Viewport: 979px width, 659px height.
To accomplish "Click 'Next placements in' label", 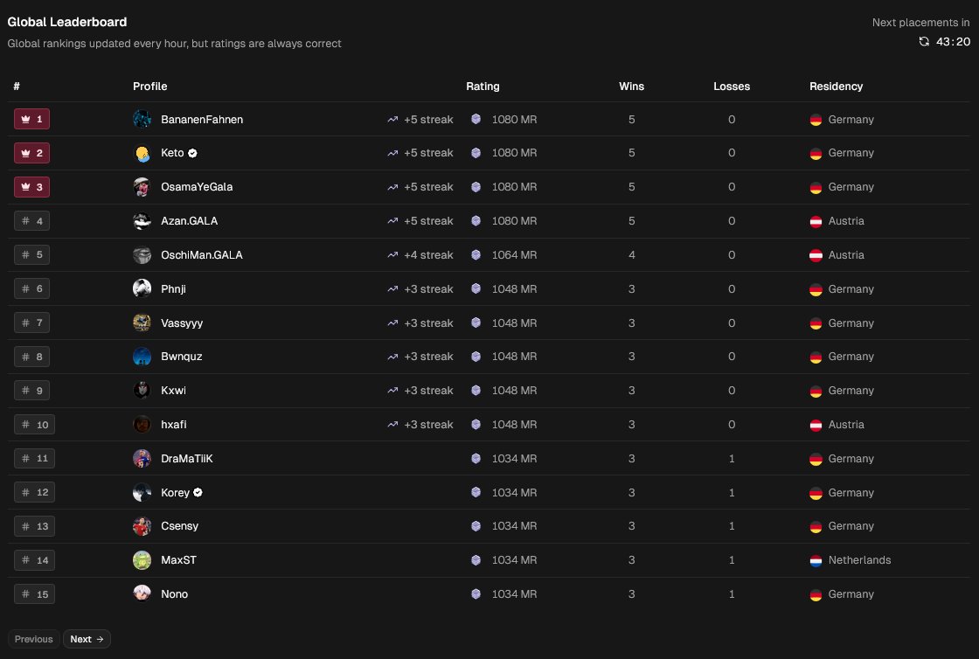I will [920, 23].
